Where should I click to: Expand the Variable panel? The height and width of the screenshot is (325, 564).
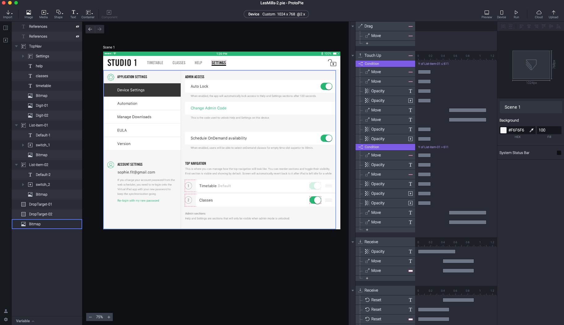click(25, 321)
